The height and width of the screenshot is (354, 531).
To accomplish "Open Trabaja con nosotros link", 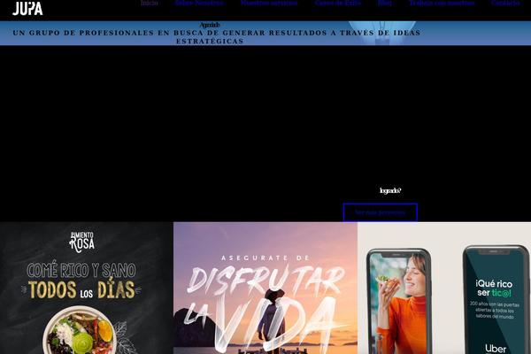I will pyautogui.click(x=442, y=3).
